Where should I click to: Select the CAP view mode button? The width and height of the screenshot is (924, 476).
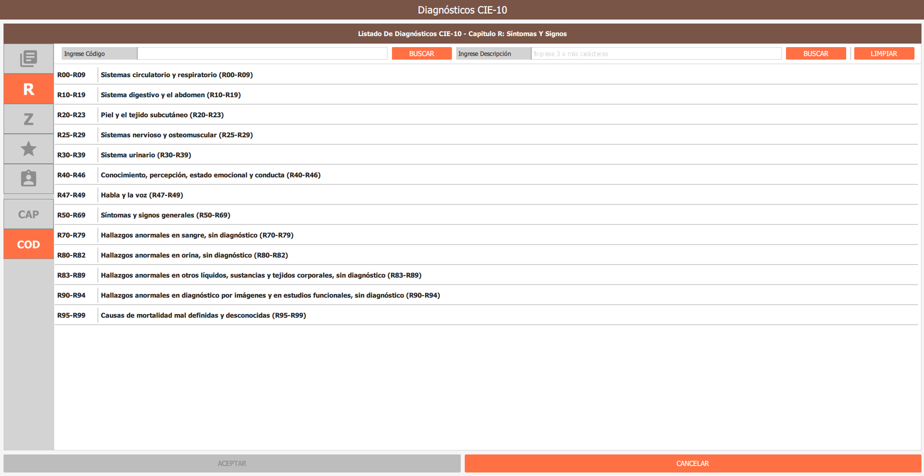click(x=29, y=214)
